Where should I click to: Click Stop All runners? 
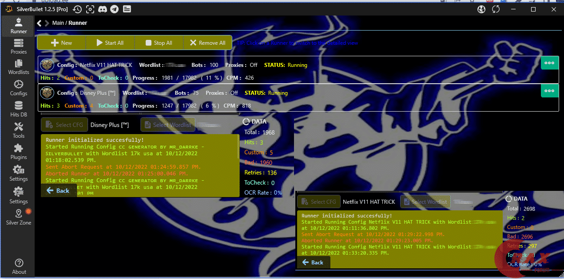click(159, 43)
